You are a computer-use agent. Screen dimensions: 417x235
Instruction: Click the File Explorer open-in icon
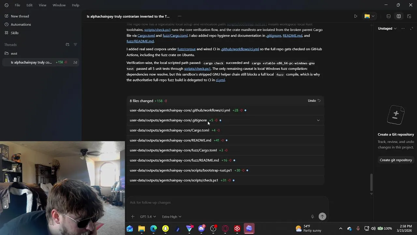(x=367, y=16)
